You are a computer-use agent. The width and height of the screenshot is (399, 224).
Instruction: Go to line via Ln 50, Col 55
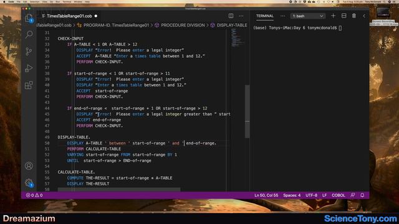click(x=266, y=195)
